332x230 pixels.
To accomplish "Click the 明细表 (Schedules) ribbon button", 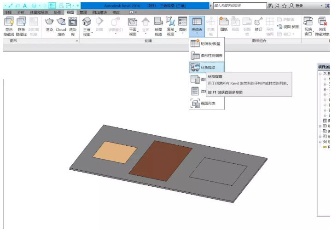I will (197, 26).
